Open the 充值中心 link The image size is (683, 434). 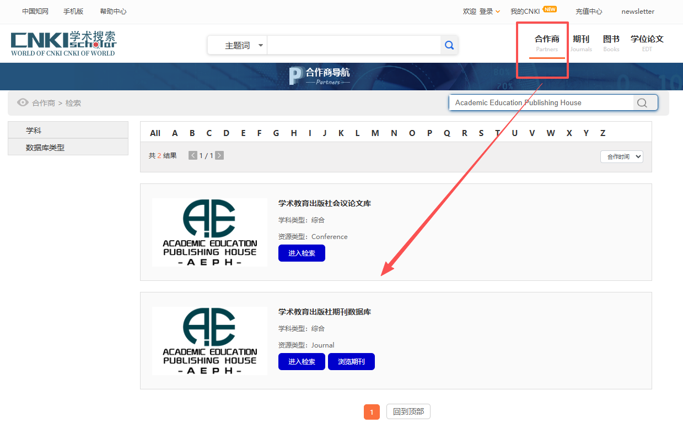click(589, 11)
